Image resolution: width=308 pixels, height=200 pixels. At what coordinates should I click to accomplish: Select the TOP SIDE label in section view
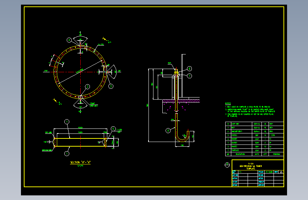[48, 132]
